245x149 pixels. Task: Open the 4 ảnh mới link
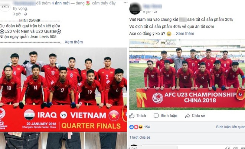[x=61, y=3]
